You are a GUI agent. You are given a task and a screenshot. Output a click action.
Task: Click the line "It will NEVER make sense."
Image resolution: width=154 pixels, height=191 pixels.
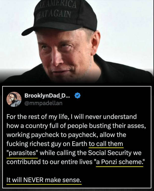pyautogui.click(x=44, y=180)
